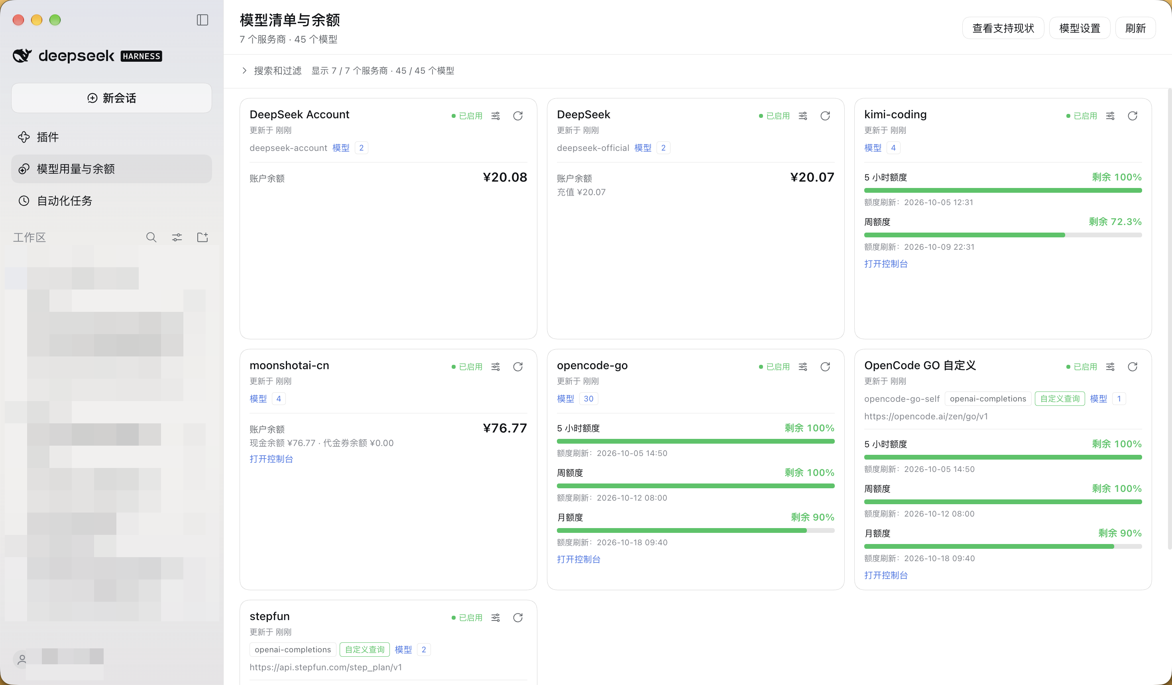This screenshot has width=1172, height=685.
Task: Refresh the opencode-go card
Action: tap(825, 367)
